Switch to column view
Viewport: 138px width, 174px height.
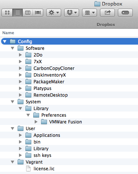(x=28, y=13)
